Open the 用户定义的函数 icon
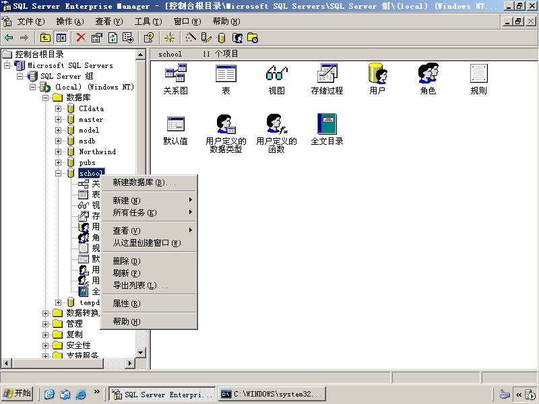 tap(277, 133)
